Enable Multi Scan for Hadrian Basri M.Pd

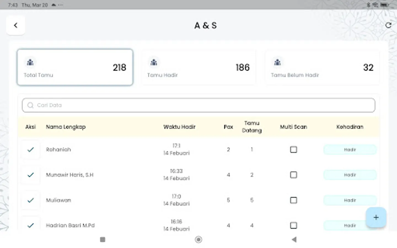293,225
